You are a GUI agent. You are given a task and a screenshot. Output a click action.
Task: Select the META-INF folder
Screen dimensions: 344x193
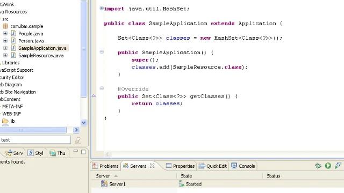coord(12,107)
